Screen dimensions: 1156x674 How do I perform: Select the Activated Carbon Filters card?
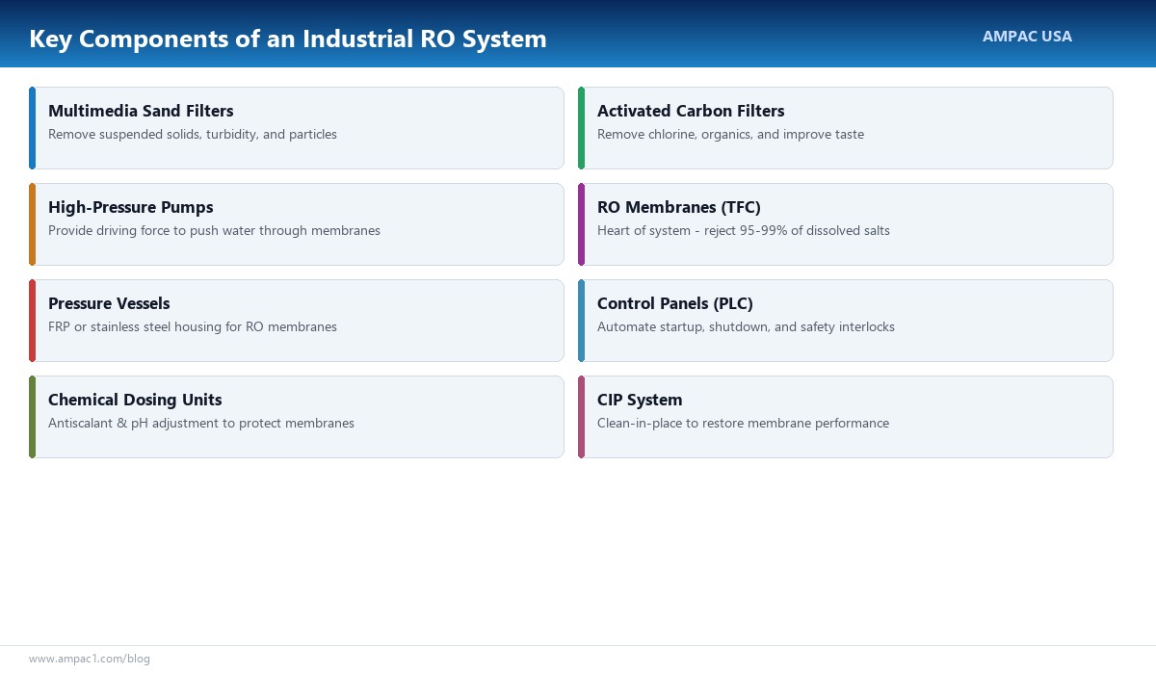coord(845,127)
